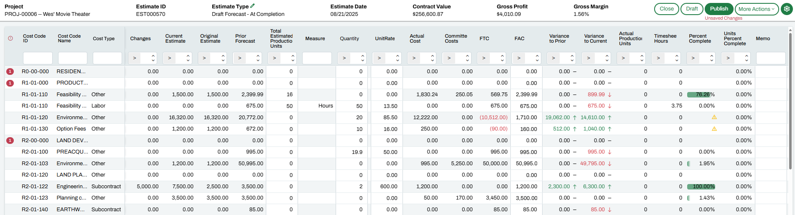Click the red down arrow on row R2-01-103 variance
Screen dimensions: 795x215
click(x=610, y=164)
